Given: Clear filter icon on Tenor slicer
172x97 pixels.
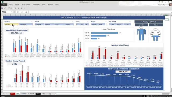Looking at the screenshot, I should point(88,22).
